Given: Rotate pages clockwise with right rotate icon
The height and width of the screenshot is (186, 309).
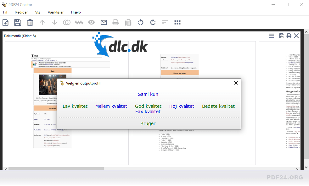Looking at the screenshot, I should pyautogui.click(x=153, y=22).
